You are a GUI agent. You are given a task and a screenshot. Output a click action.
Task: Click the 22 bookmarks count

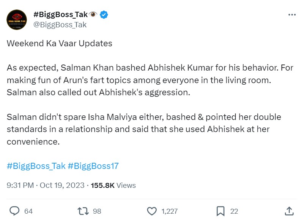click(x=234, y=211)
